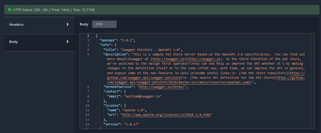Click line number 10 beside license
Viewport: 321px width, 133px height.
[x=88, y=105]
